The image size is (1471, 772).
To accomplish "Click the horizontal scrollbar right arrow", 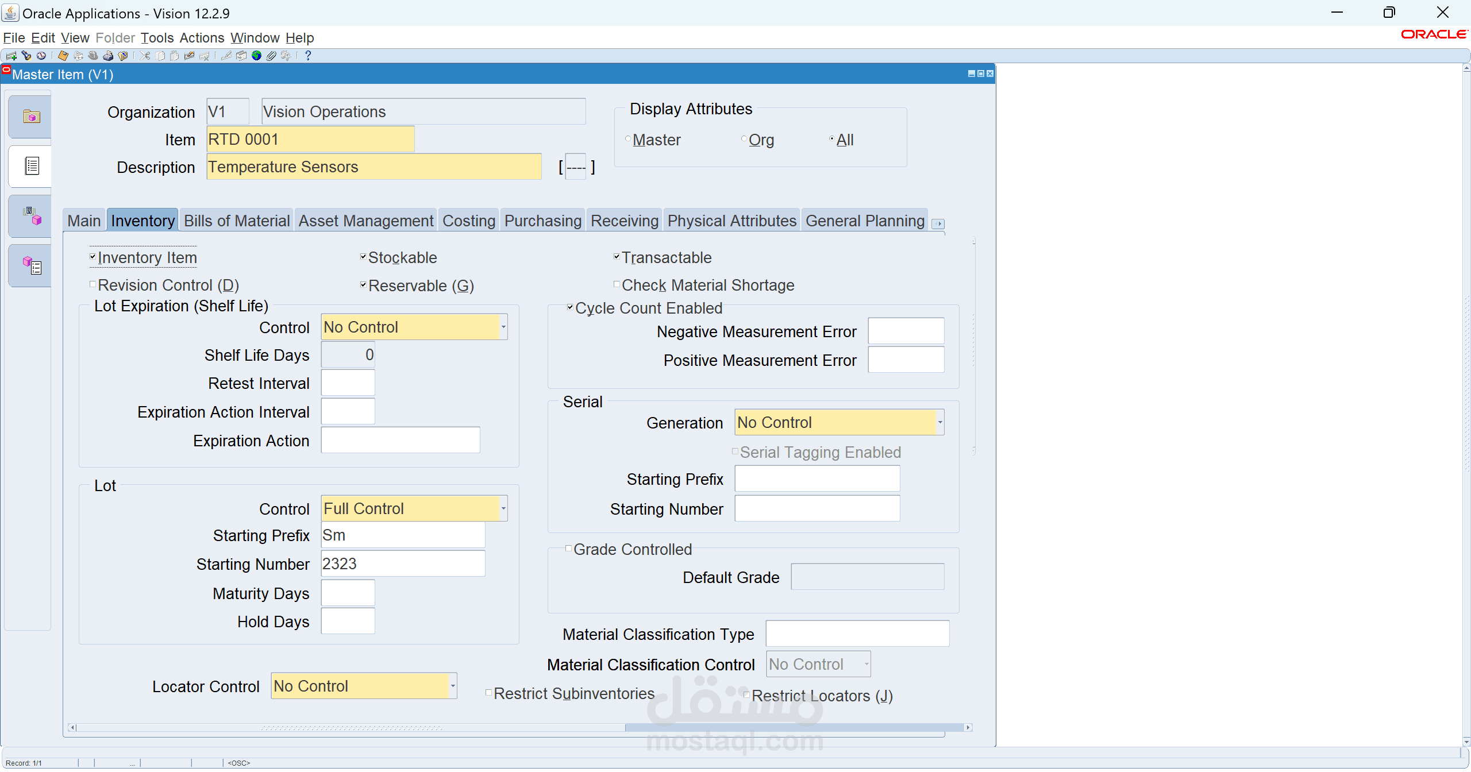I will [x=968, y=727].
